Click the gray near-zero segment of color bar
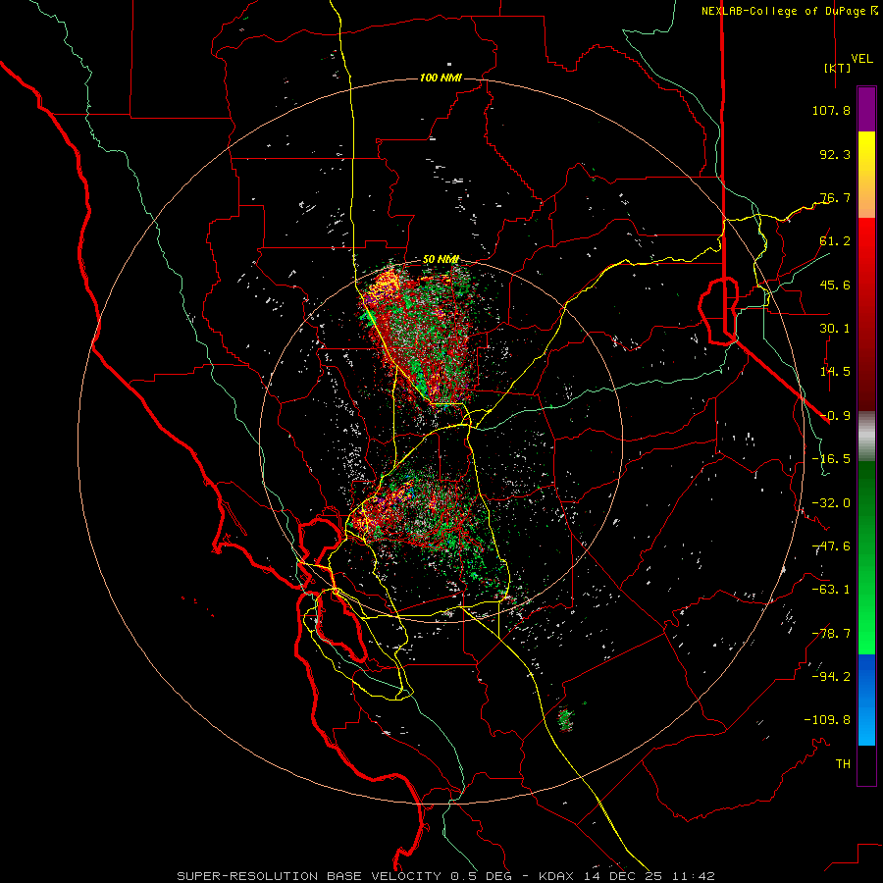Screen dimensions: 883x883 [866, 436]
